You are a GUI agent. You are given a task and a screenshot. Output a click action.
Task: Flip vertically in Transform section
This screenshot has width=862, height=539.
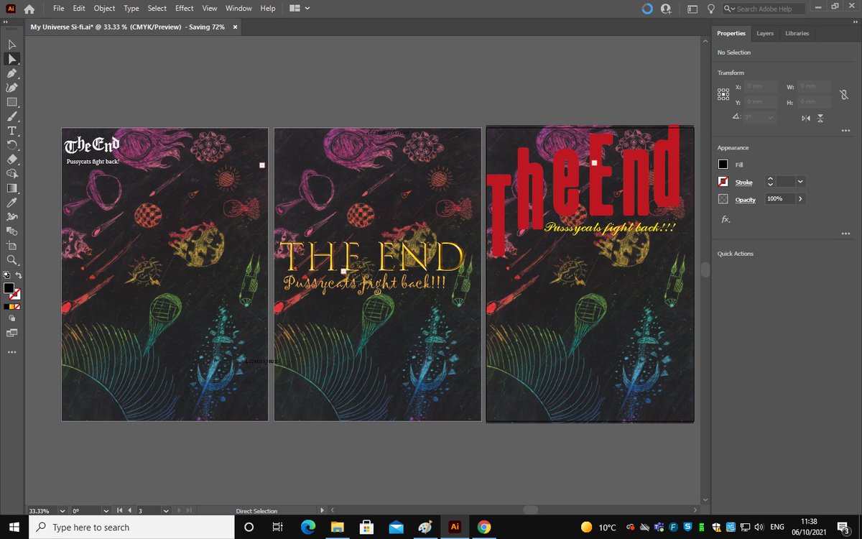pos(820,118)
